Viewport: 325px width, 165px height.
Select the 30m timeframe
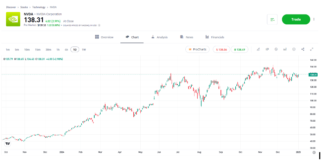[48, 50]
